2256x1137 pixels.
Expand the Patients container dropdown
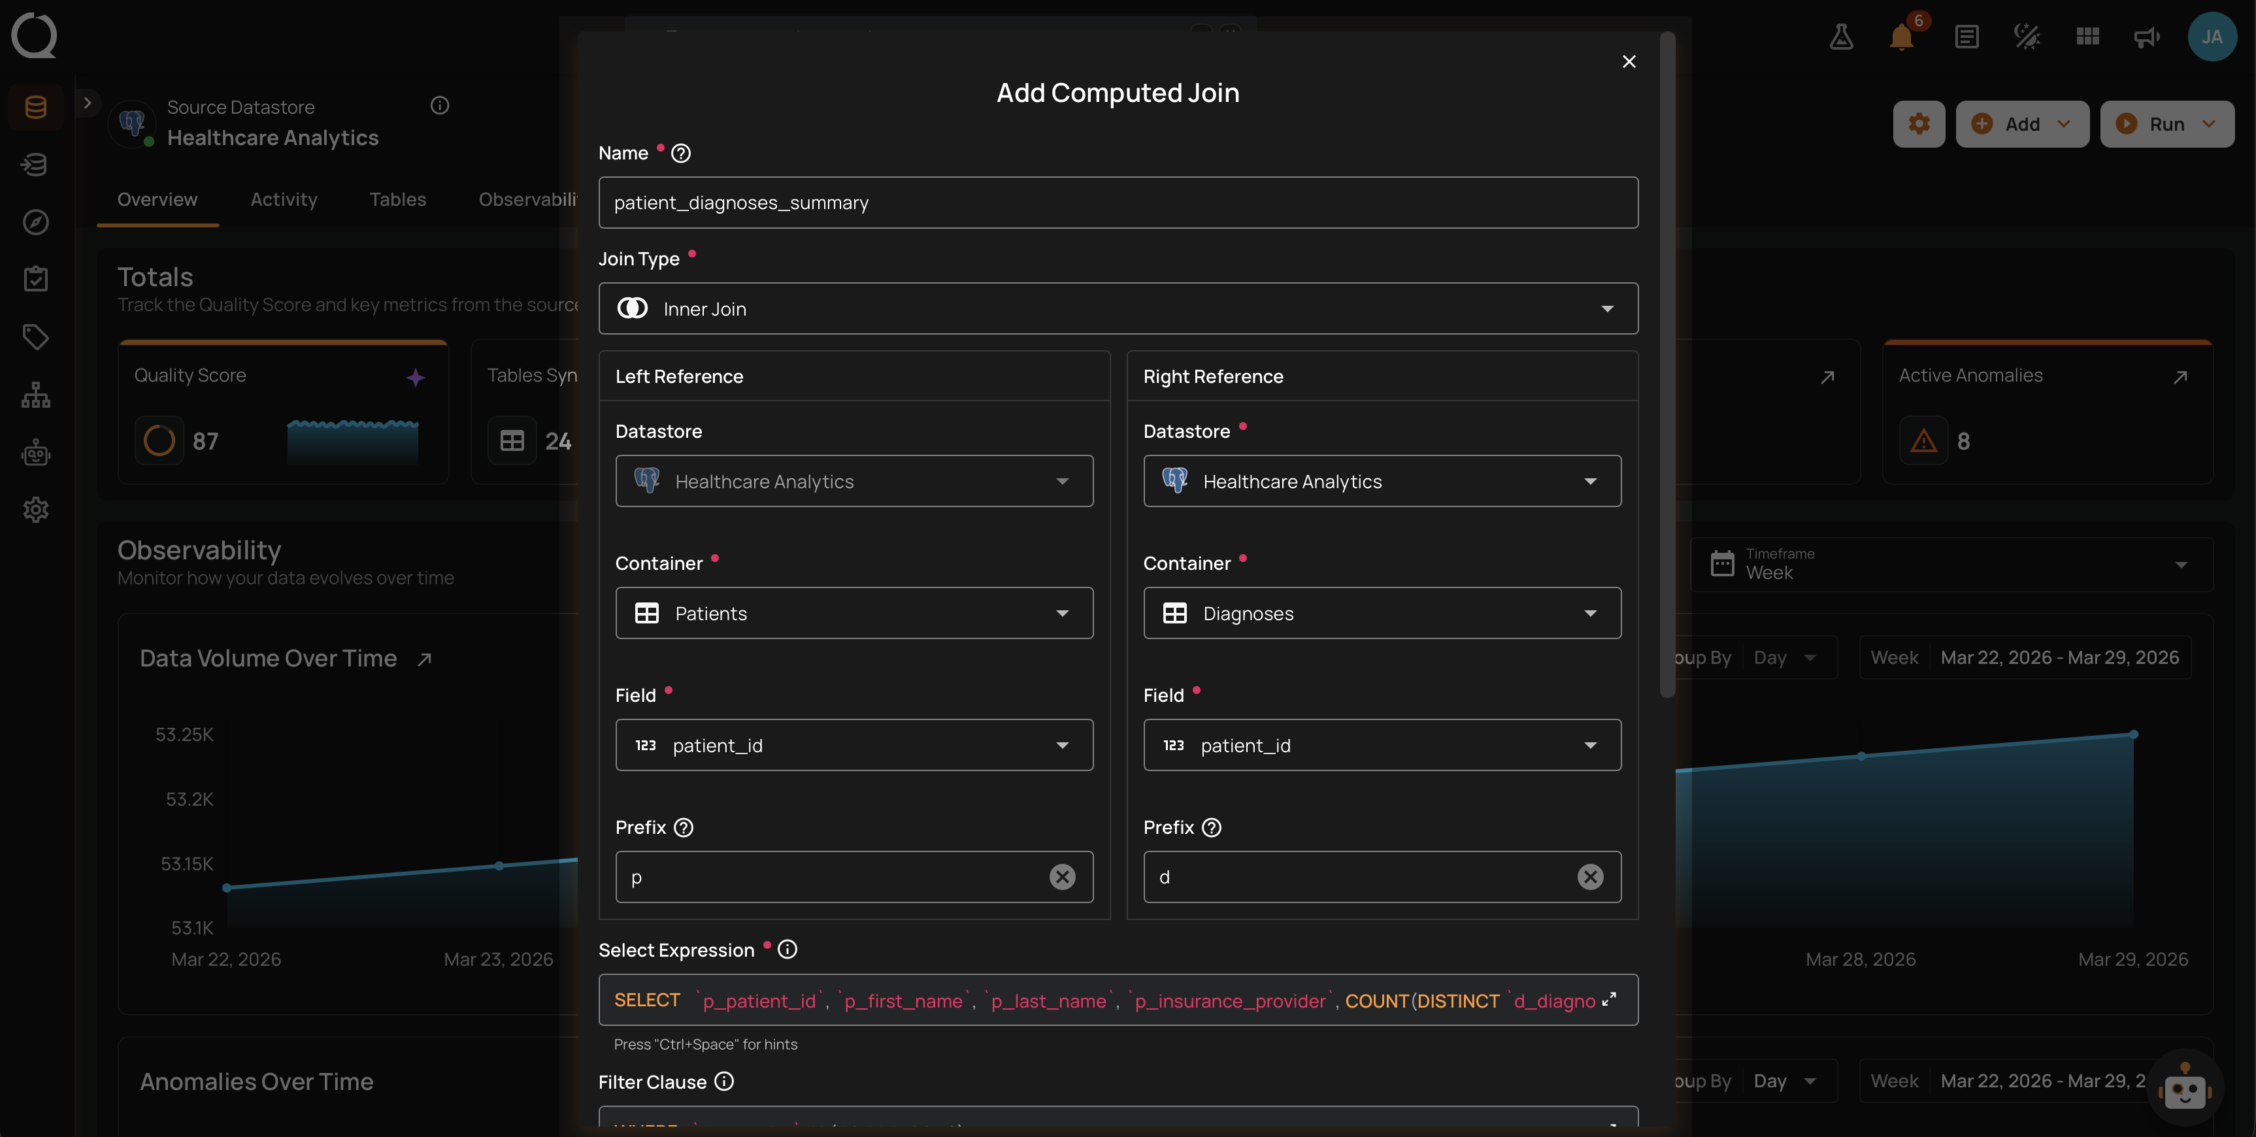click(854, 613)
